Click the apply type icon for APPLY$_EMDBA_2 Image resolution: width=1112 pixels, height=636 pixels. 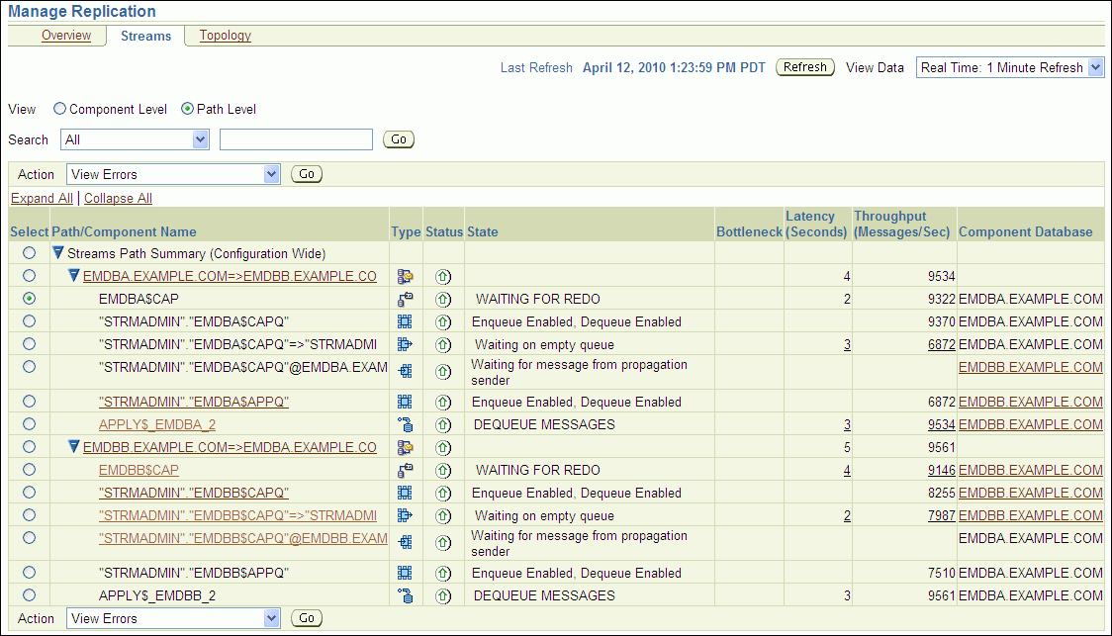pos(404,424)
